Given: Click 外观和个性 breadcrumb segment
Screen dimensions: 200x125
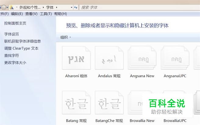Looking at the screenshot, I should click(x=30, y=8).
